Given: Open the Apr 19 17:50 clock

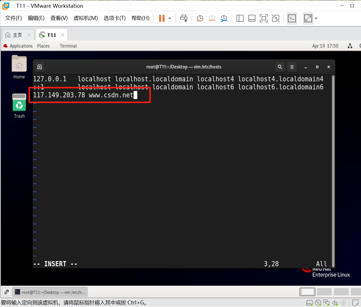Looking at the screenshot, I should 325,46.
